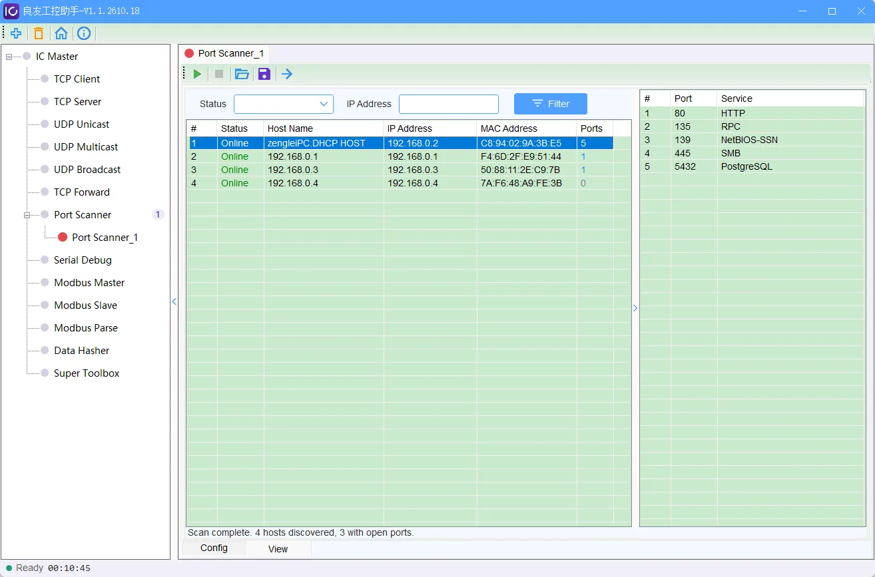Viewport: 875px width, 577px height.
Task: Collapse port details panel with right chevron
Action: point(635,308)
